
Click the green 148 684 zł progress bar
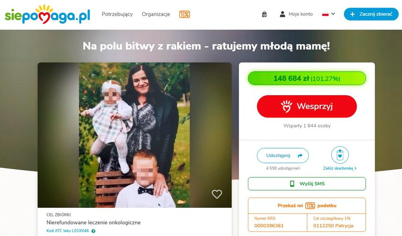[307, 78]
